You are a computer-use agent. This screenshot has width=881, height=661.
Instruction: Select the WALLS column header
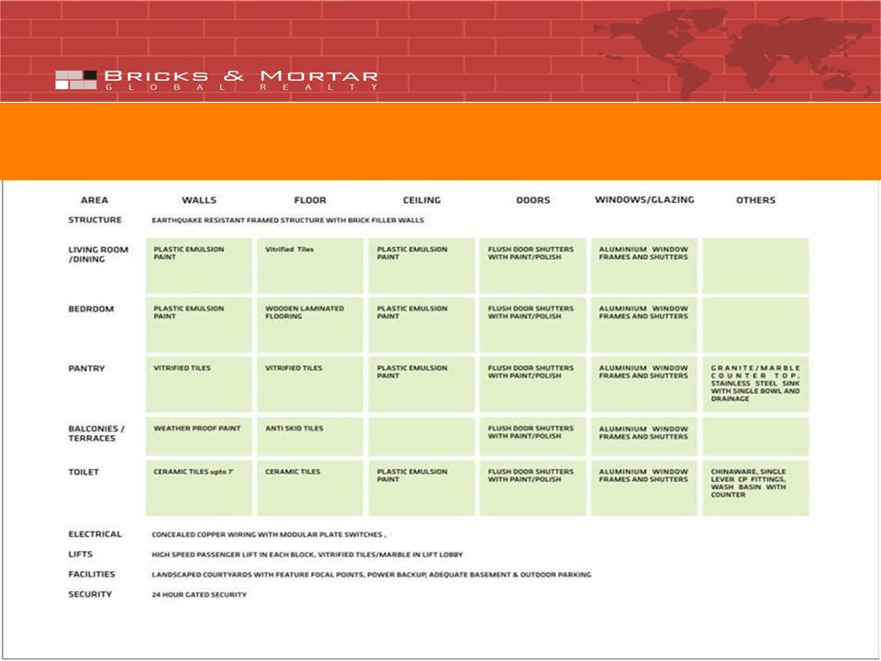coord(199,200)
